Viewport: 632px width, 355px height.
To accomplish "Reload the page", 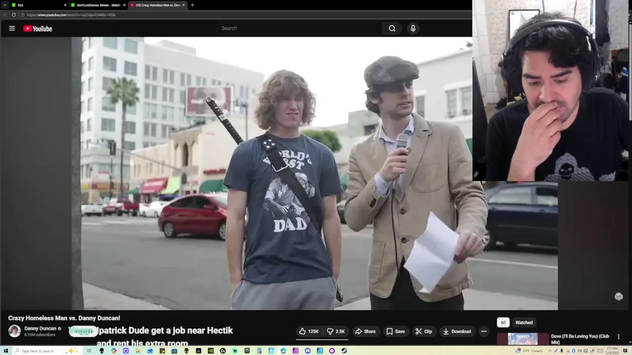I will tap(14, 15).
